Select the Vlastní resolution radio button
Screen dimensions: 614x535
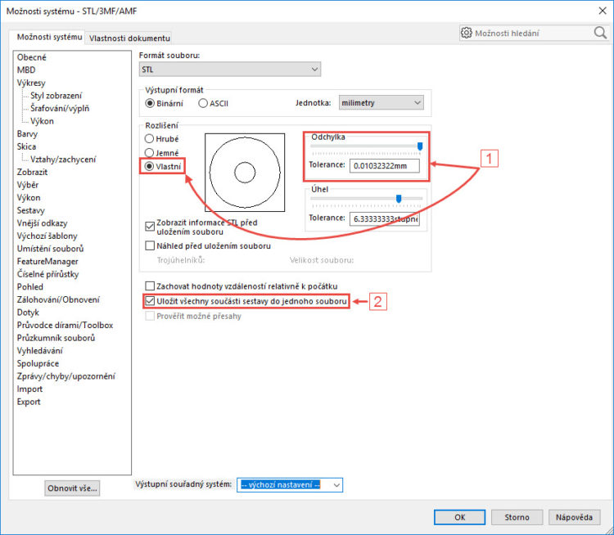(x=150, y=166)
